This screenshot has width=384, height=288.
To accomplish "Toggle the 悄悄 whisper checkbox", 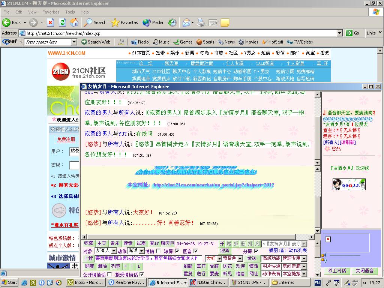I will click(158, 251).
